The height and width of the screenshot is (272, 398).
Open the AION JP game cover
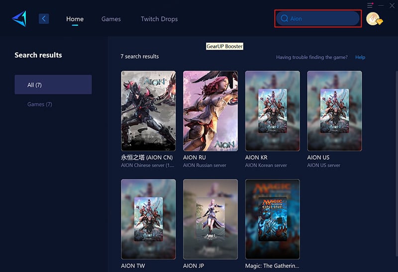210,219
